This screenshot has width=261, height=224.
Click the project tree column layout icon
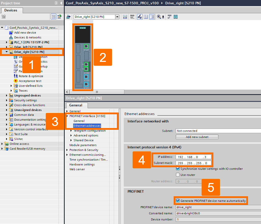[56, 3]
